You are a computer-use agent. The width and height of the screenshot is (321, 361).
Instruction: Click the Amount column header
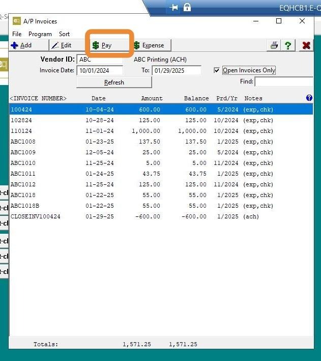[152, 98]
